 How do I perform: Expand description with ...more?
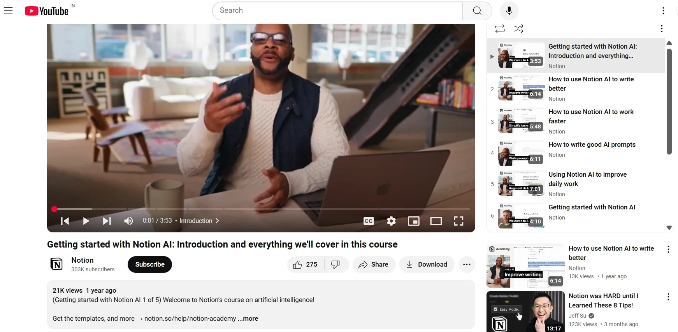point(248,318)
